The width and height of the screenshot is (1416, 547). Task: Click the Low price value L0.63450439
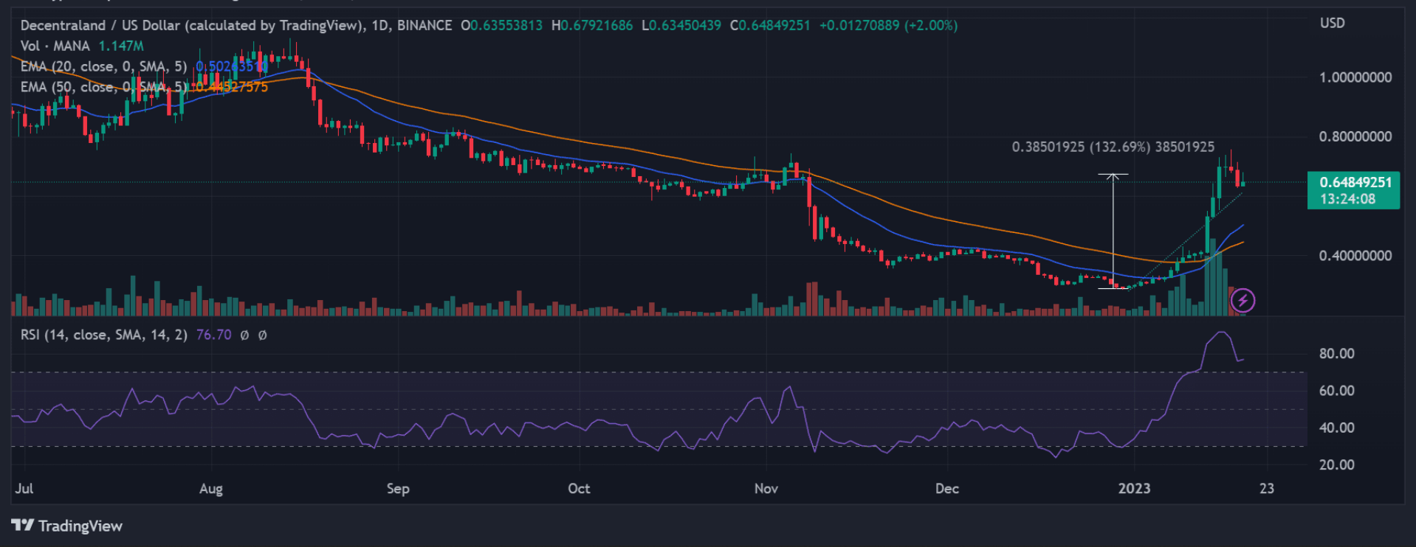[681, 25]
